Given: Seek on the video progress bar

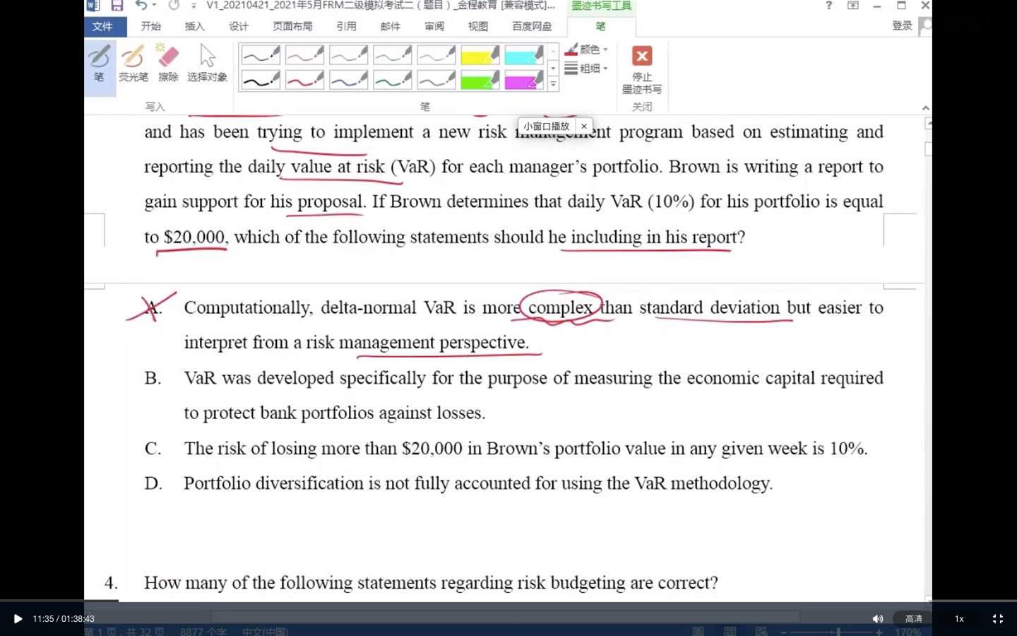Looking at the screenshot, I should (x=509, y=601).
